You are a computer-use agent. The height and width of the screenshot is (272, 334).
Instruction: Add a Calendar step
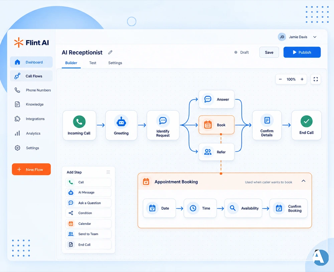point(88,224)
